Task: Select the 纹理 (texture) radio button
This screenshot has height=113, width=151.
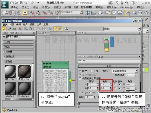Action: (x=80, y=71)
